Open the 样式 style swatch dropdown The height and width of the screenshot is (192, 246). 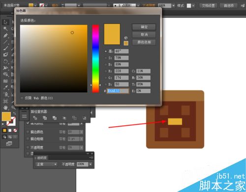[x=193, y=6]
